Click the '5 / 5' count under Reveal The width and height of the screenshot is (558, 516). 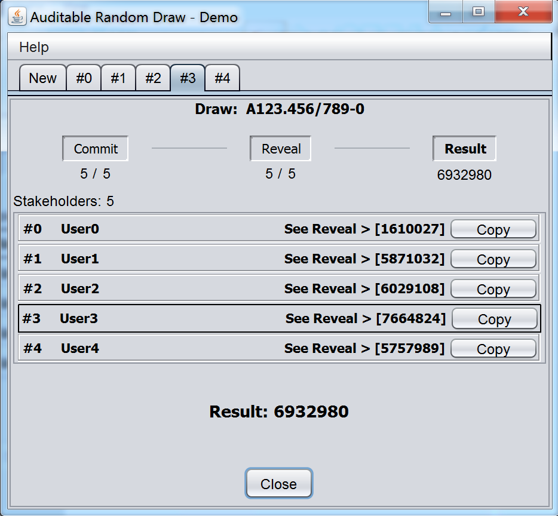pos(280,174)
